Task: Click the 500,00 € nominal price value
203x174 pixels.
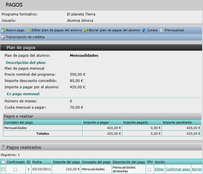Action: click(78, 75)
